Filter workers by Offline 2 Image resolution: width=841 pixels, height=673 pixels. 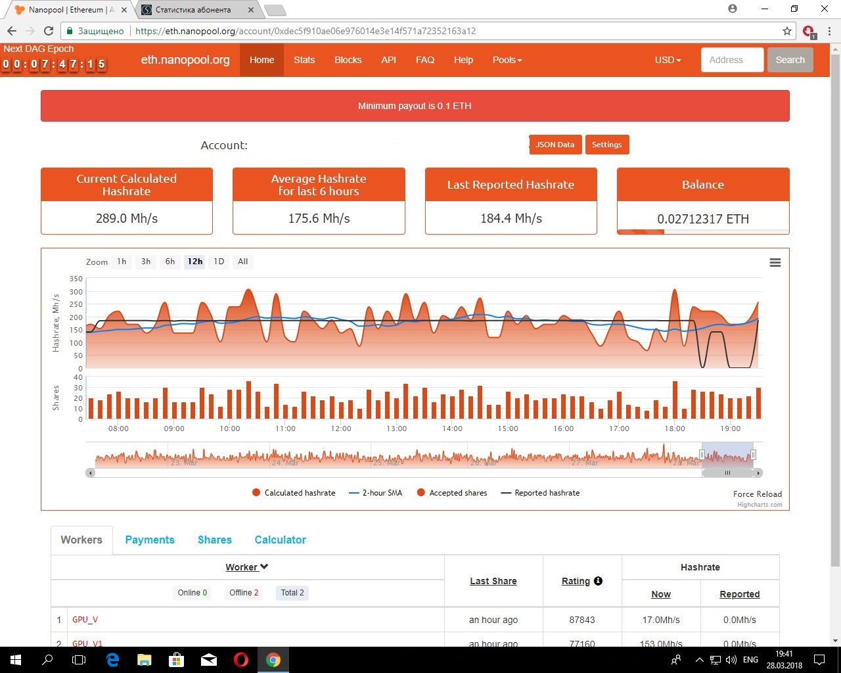(x=244, y=593)
